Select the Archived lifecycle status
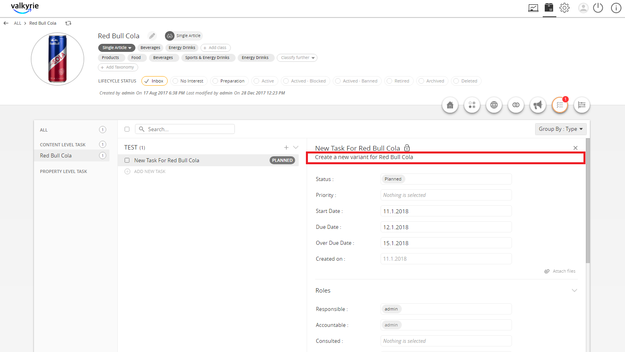Viewport: 625px width, 352px height. [432, 81]
